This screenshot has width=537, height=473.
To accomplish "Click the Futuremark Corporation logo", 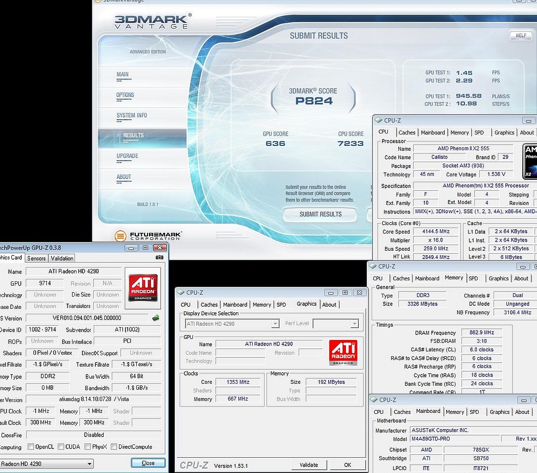I will 148,236.
